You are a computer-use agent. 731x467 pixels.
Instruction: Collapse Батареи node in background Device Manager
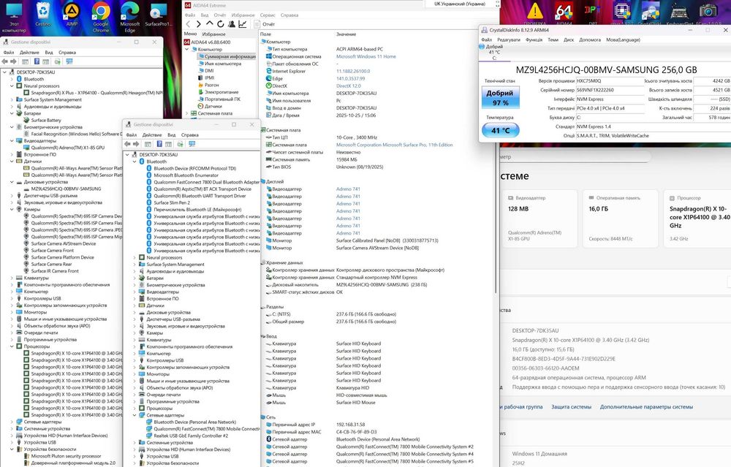(12, 113)
